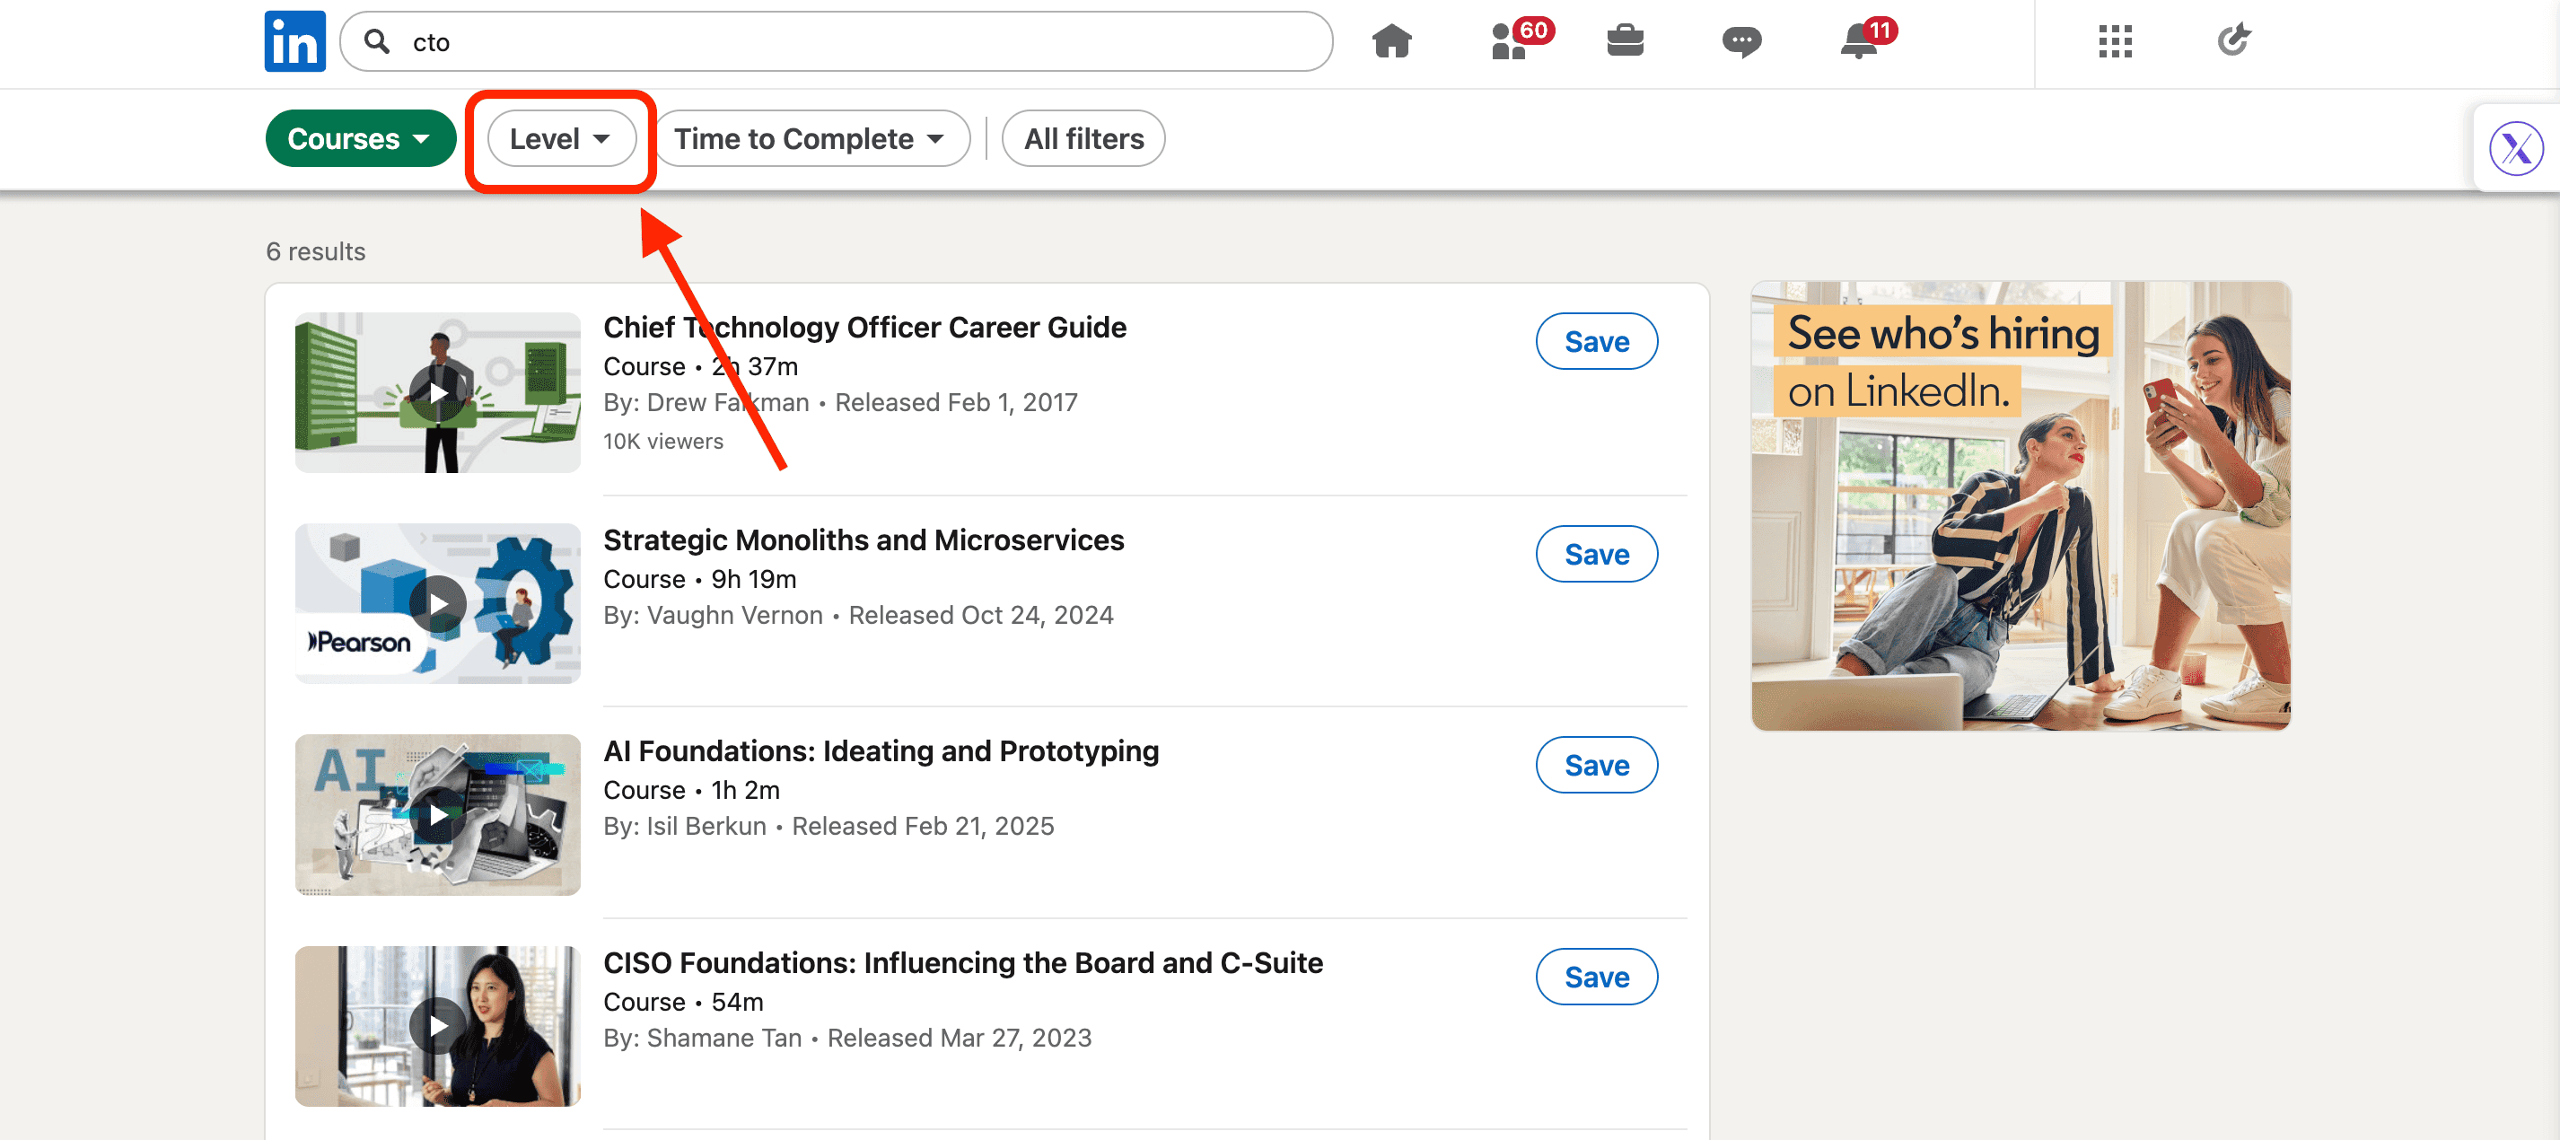Screen dimensions: 2560x1140
Task: Open the apps grid icon
Action: [x=2115, y=42]
